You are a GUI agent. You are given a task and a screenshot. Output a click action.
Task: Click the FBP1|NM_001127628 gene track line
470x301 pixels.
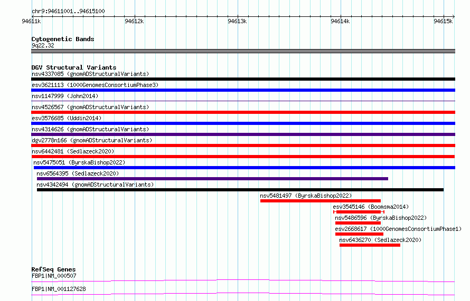tap(243, 294)
